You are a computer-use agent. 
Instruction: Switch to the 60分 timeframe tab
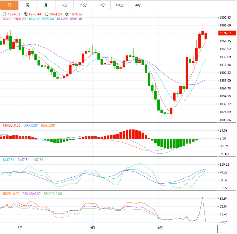point(120,5)
